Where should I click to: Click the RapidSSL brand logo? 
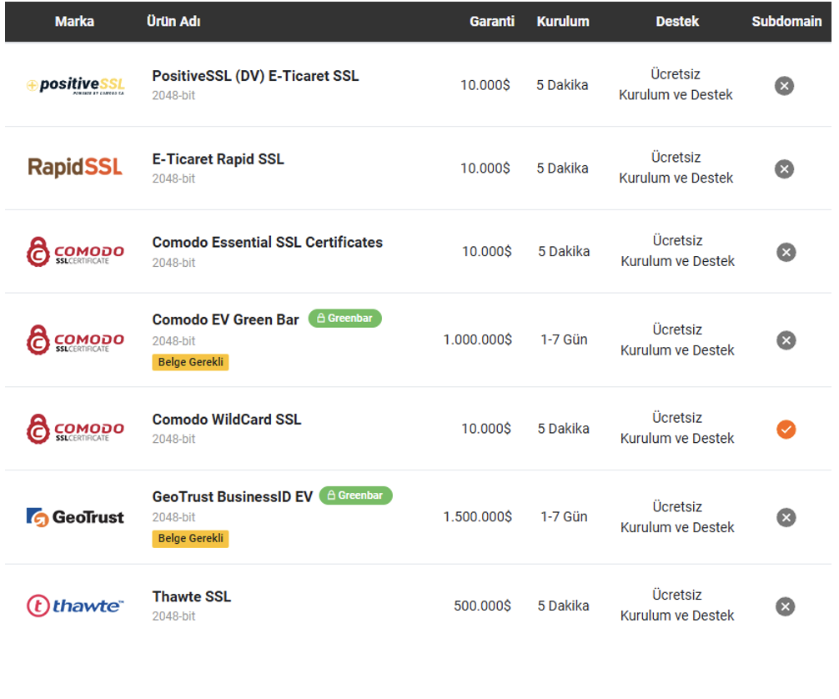(75, 168)
